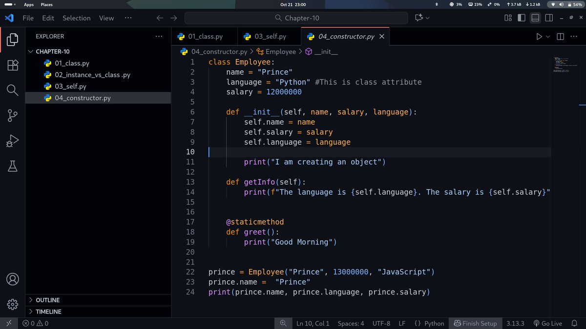Viewport: 586px width, 329px height.
Task: Change Spaces: 4 indentation setting
Action: coord(351,323)
